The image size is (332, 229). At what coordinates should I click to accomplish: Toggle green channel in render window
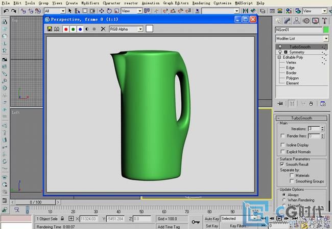pyautogui.click(x=73, y=29)
